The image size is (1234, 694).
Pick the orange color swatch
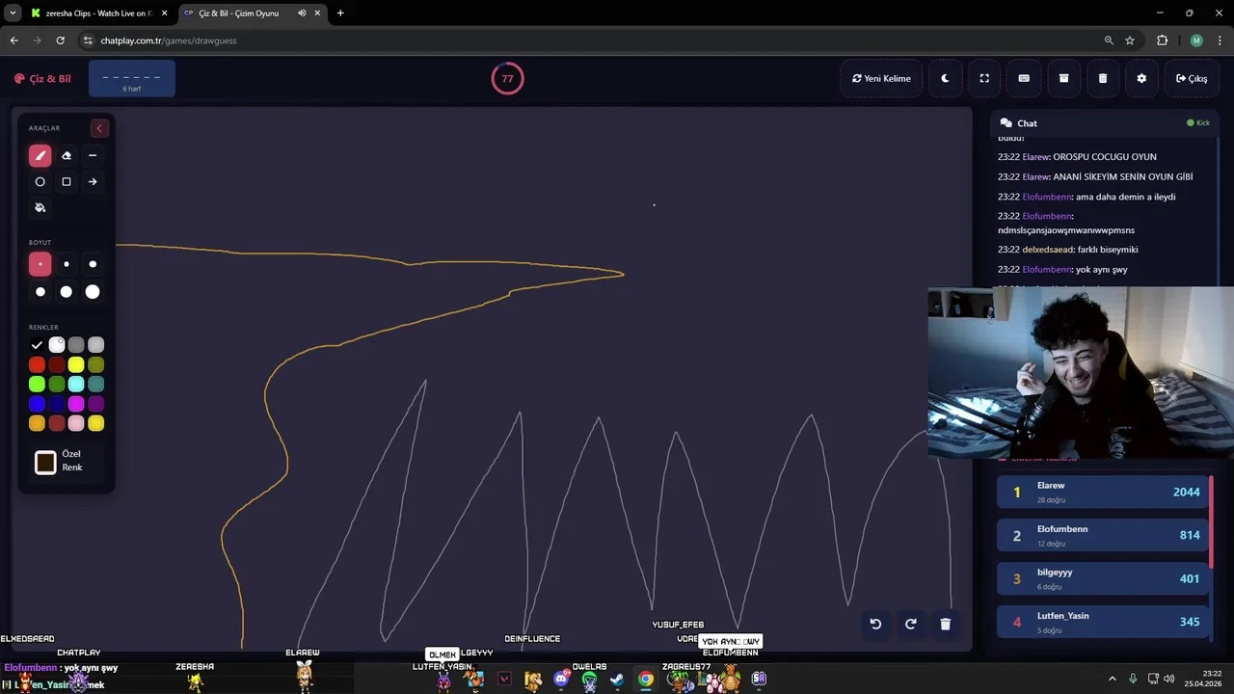click(37, 423)
